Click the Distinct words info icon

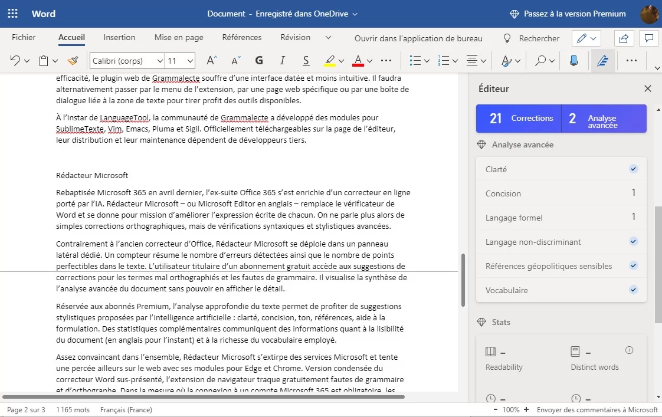[629, 350]
